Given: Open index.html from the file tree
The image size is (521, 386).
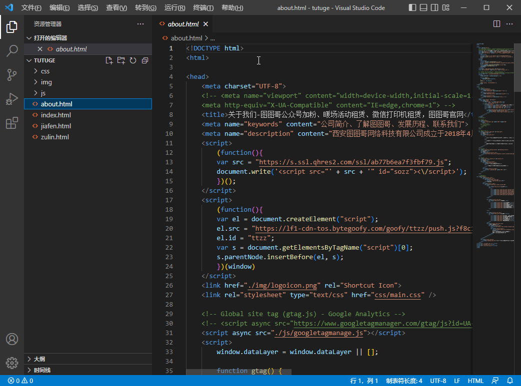Looking at the screenshot, I should [56, 115].
